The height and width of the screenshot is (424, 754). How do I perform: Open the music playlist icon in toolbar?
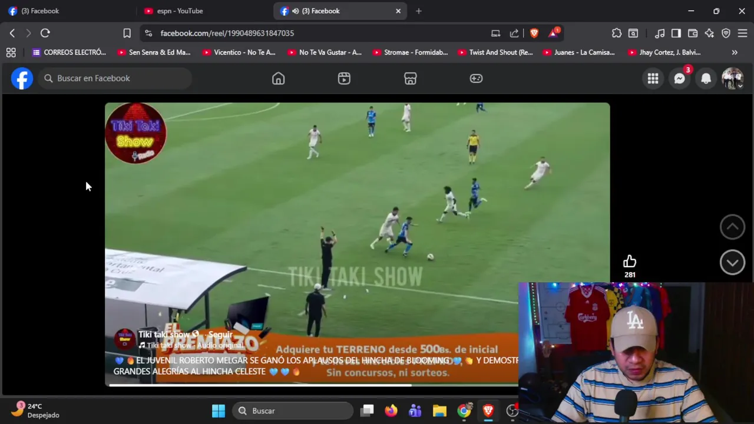click(660, 33)
